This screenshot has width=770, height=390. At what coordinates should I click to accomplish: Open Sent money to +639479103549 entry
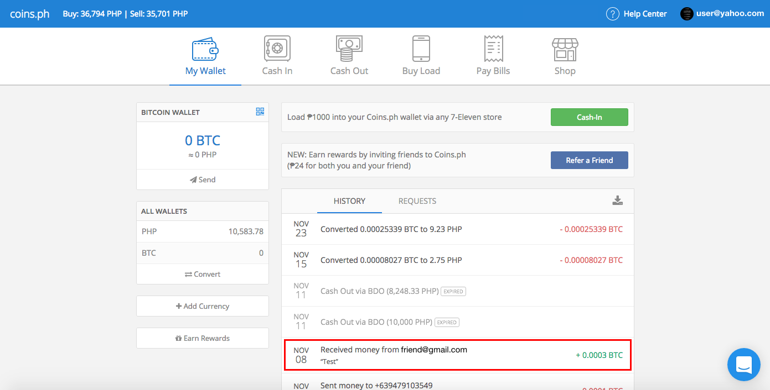pos(458,382)
